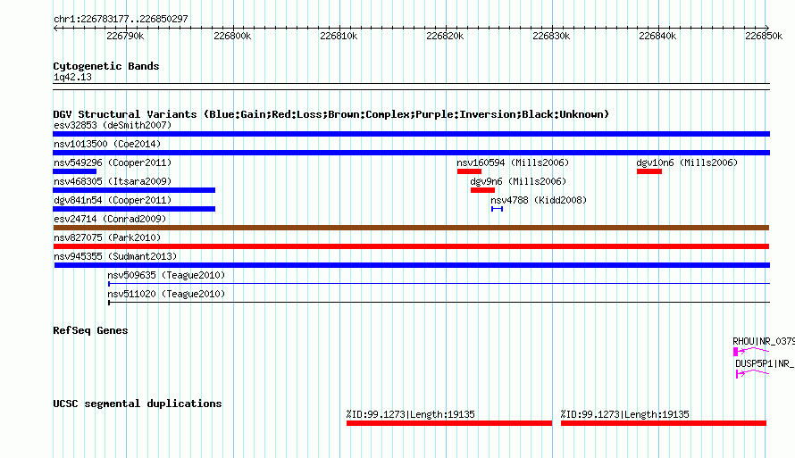This screenshot has height=458, width=795.
Task: Click the DUSP5P1|NR_ gene label
Action: [x=765, y=363]
